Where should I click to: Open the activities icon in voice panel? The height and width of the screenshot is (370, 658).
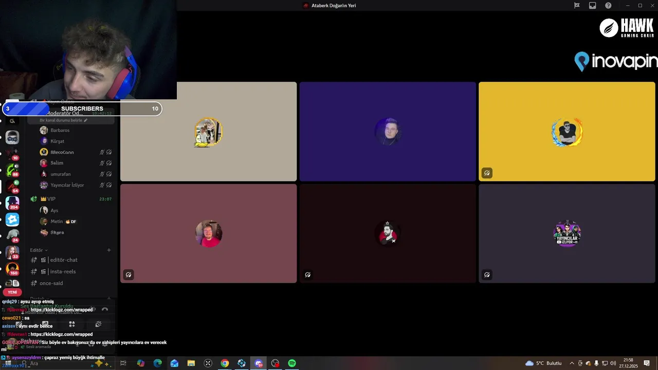click(72, 324)
